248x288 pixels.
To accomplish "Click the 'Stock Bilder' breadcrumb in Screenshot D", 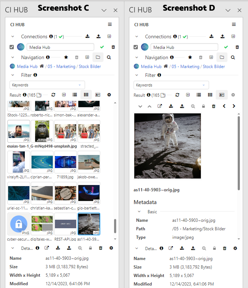I will click(x=214, y=67).
